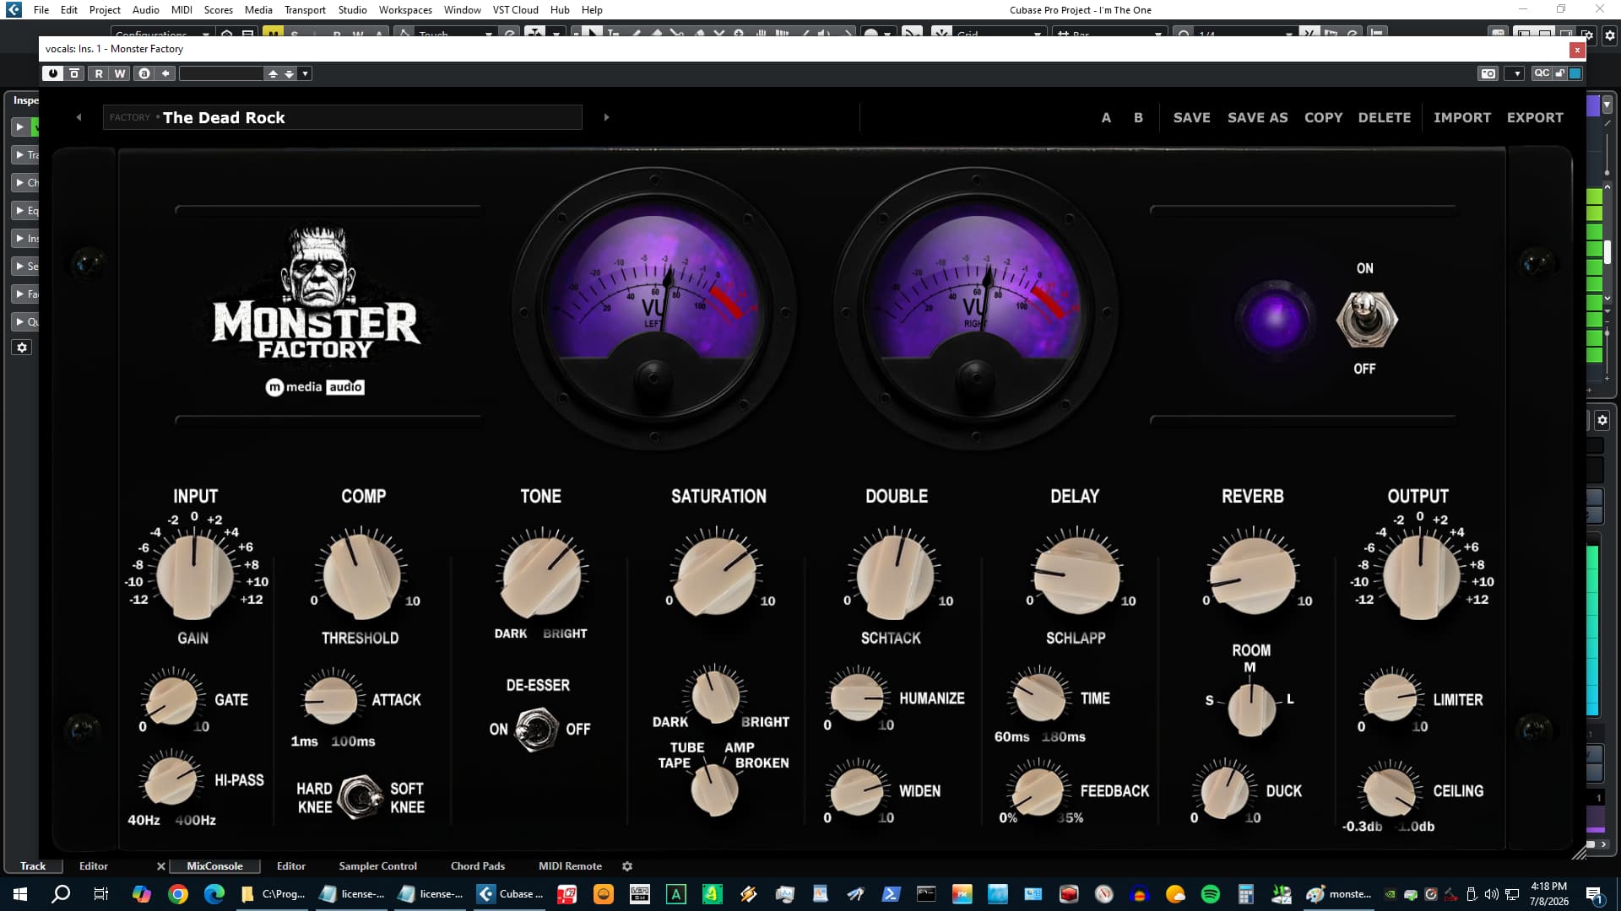The width and height of the screenshot is (1621, 911).
Task: Click the lock icon next to QC
Action: tap(1560, 73)
